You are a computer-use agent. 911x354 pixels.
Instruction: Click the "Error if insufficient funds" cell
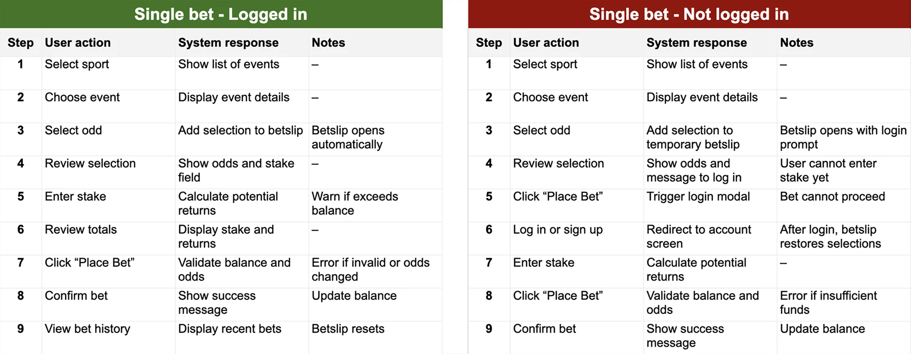pyautogui.click(x=828, y=302)
